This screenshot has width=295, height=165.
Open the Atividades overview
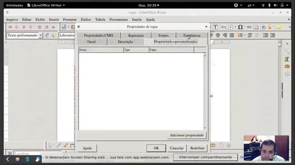(14, 5)
